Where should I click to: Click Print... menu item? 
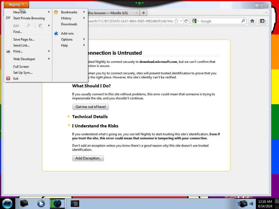(x=18, y=51)
